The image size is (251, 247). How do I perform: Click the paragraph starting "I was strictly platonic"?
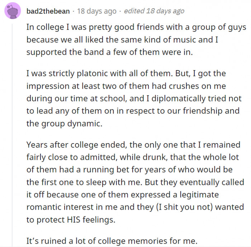pos(134,99)
